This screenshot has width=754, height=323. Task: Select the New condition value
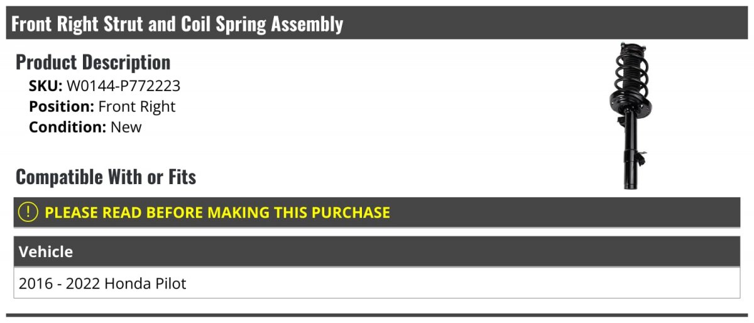pyautogui.click(x=126, y=127)
